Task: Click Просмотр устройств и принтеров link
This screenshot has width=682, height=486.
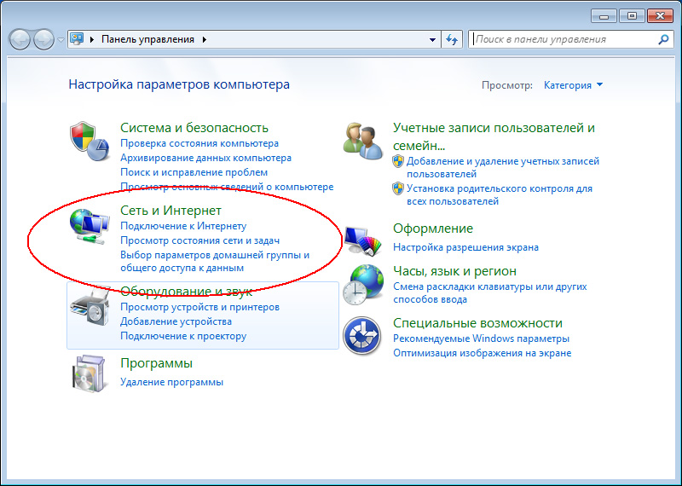Action: click(199, 307)
